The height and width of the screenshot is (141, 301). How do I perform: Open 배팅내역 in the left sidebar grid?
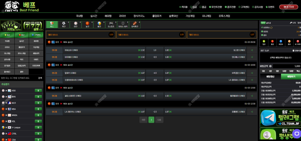pos(36,53)
